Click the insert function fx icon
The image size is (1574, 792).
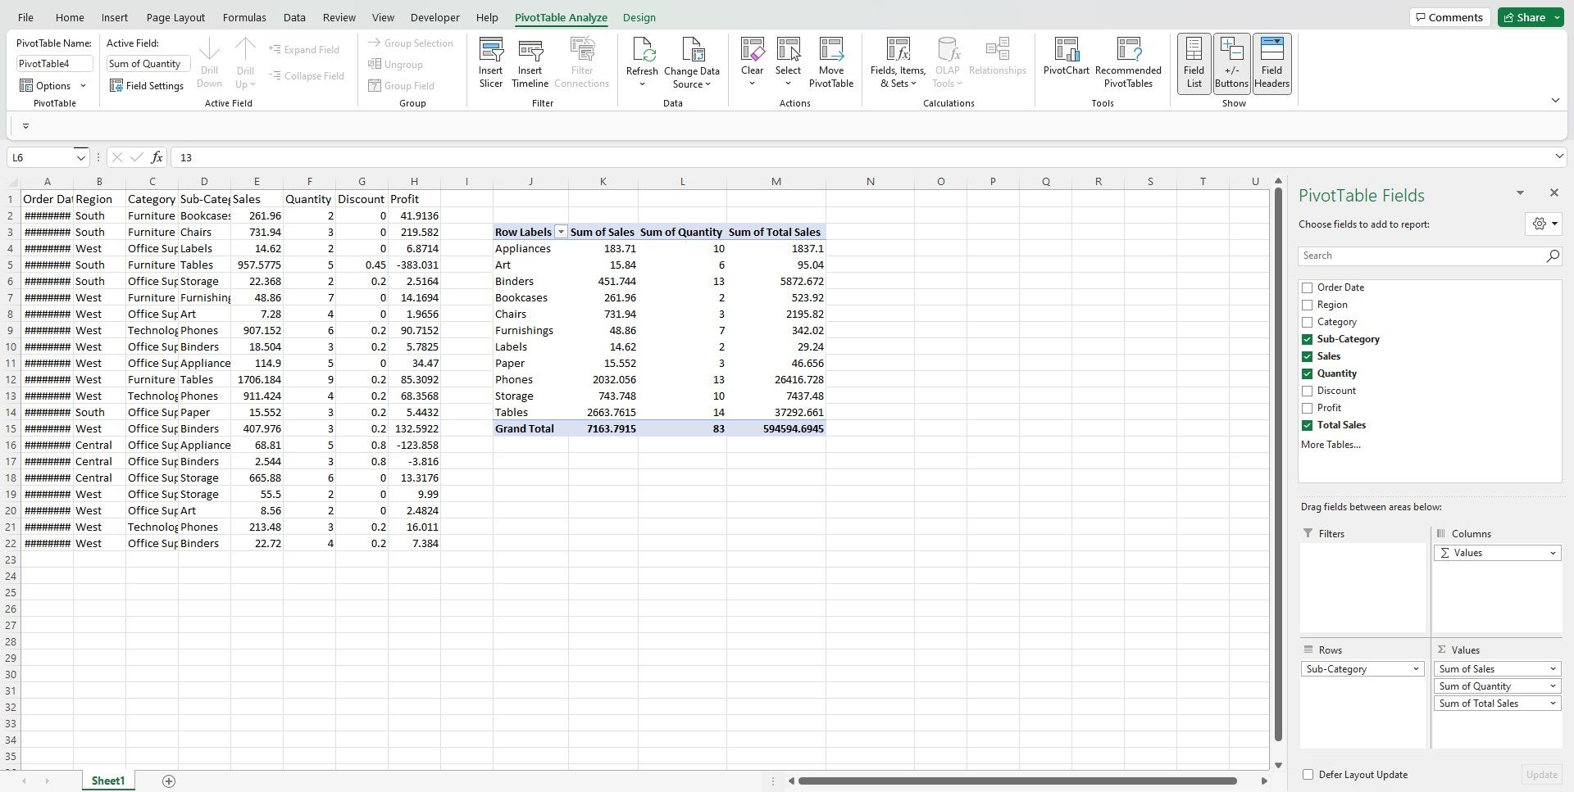[x=157, y=157]
